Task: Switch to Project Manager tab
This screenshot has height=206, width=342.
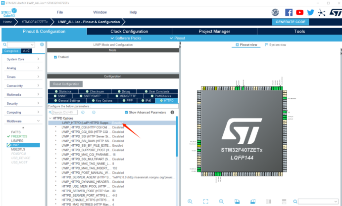Action: tap(214, 31)
